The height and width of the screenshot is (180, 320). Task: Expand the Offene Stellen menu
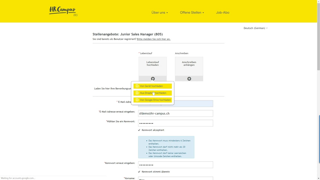pyautogui.click(x=192, y=12)
